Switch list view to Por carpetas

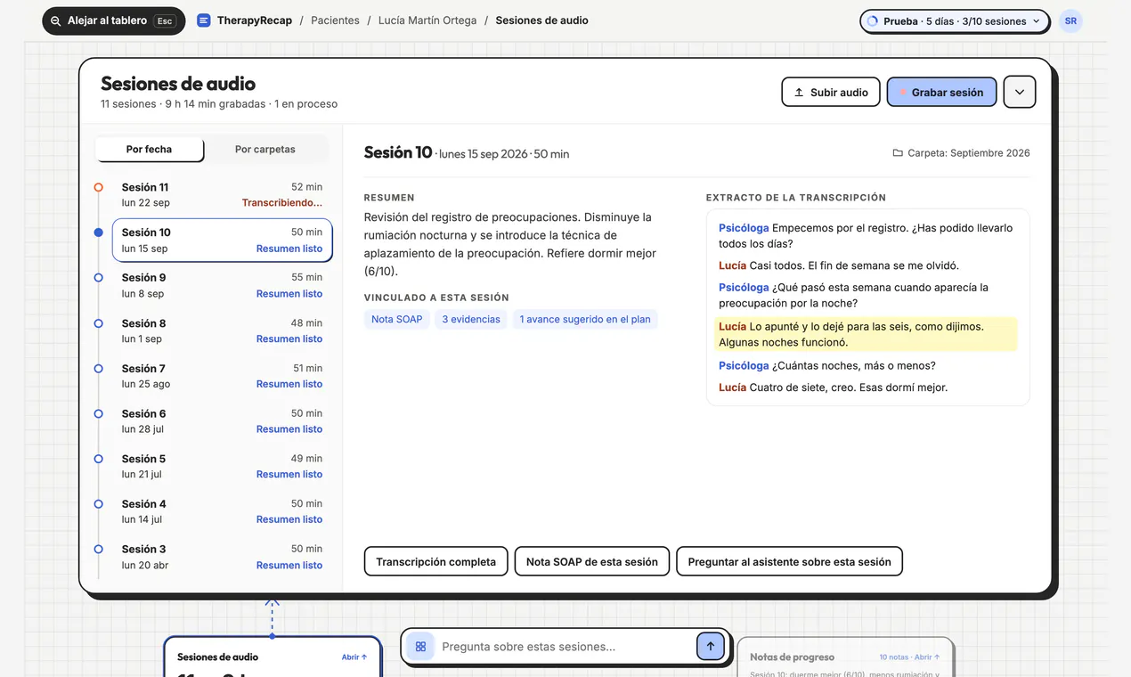[x=265, y=149]
